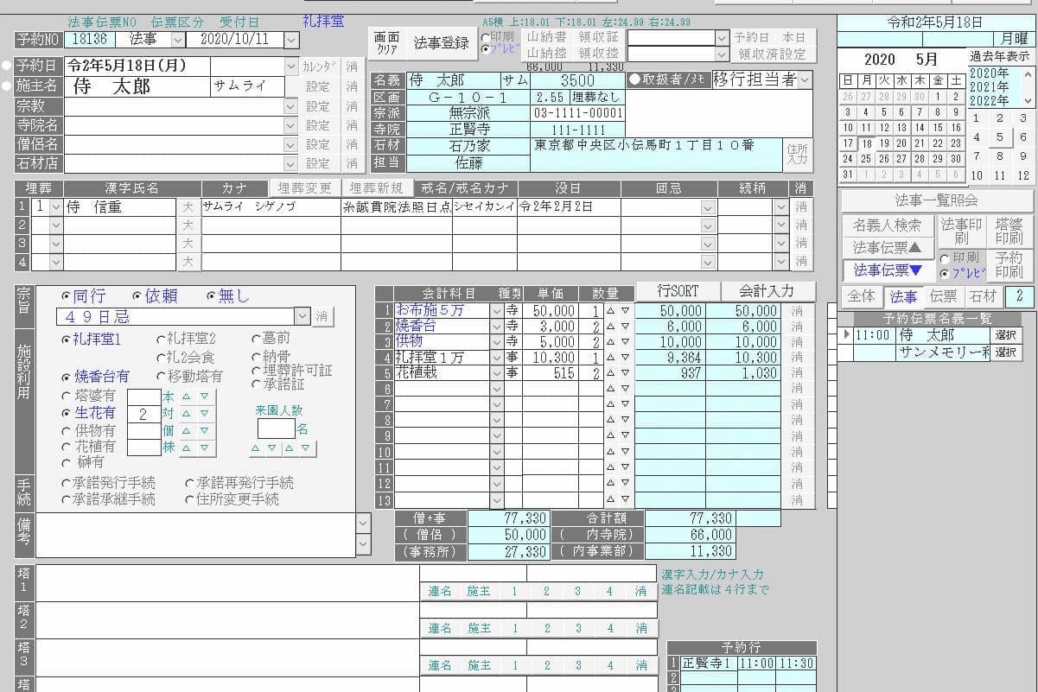Screen dimensions: 1038x692
Task: Sort rows with 行SORT
Action: coord(677,291)
